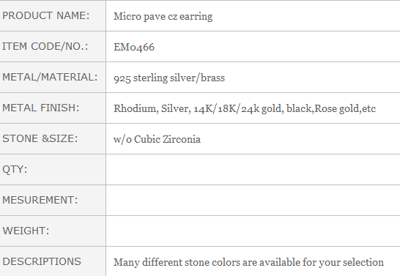Click the METAL FINISH label
Image resolution: width=400 pixels, height=276 pixels.
41,108
